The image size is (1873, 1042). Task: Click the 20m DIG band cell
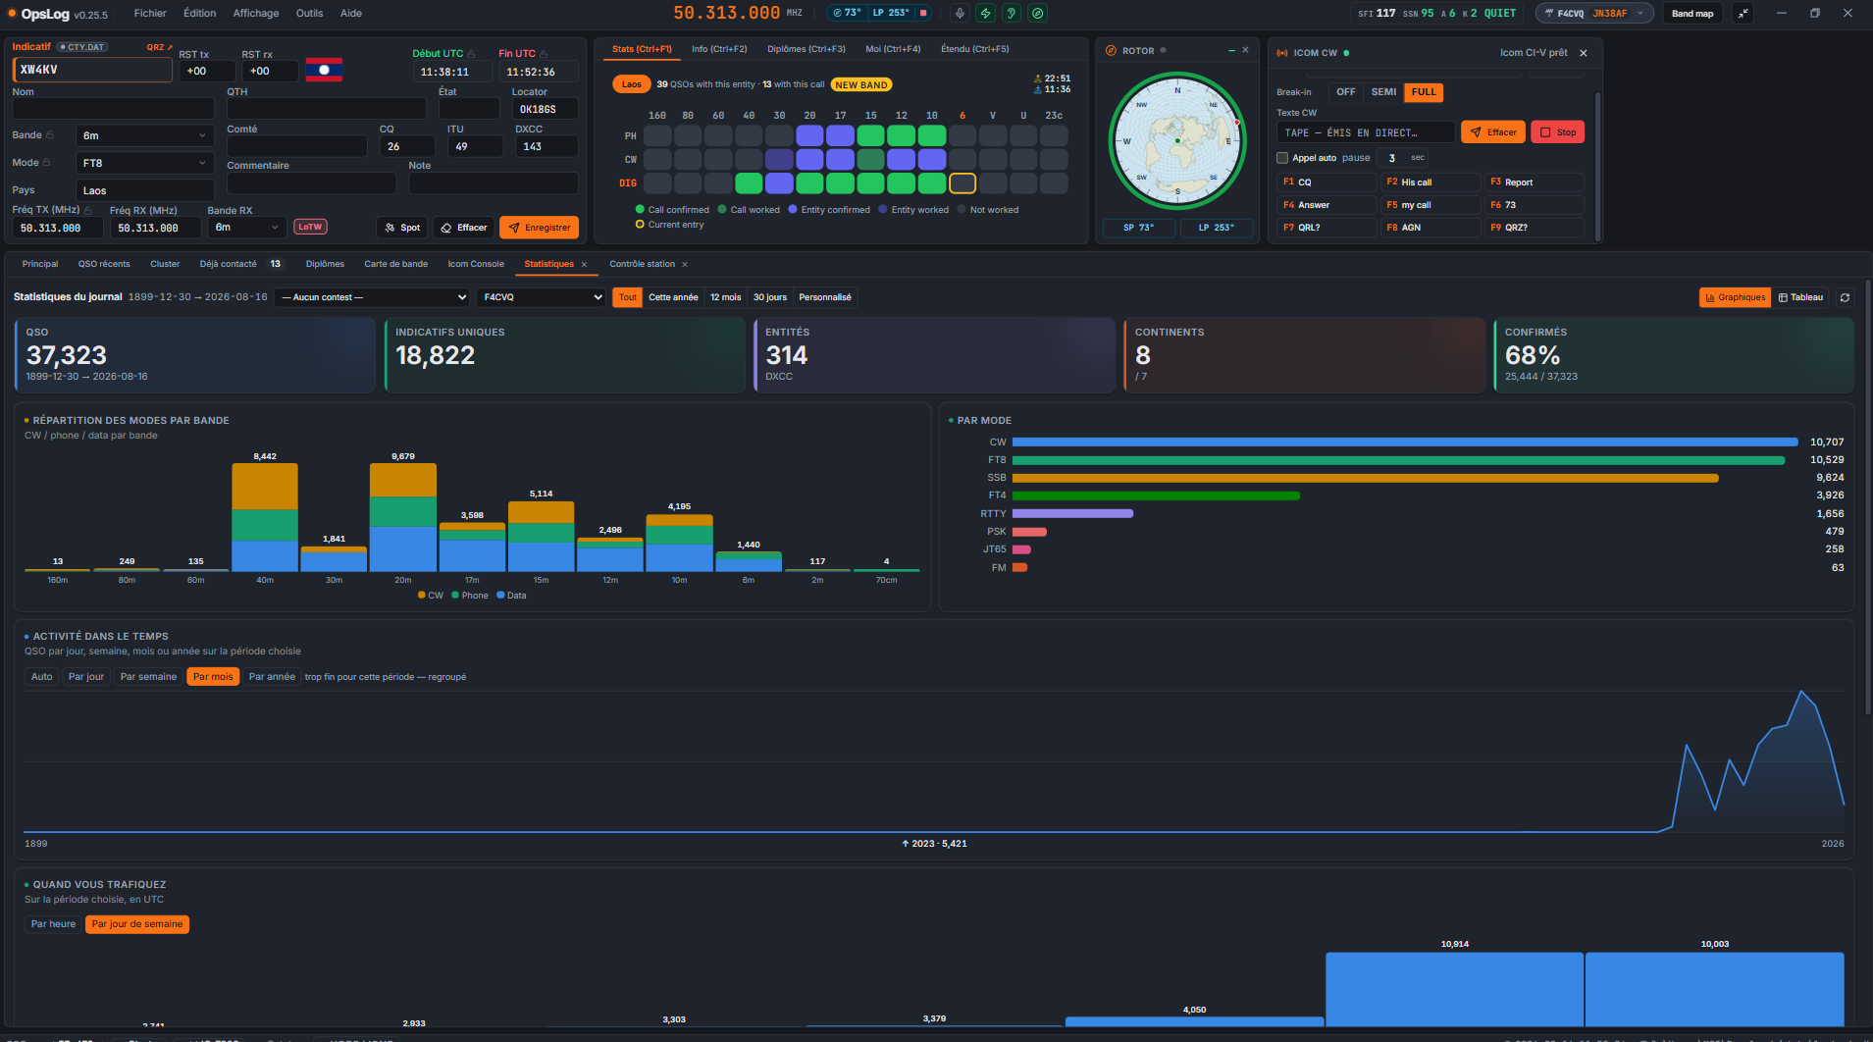[809, 182]
